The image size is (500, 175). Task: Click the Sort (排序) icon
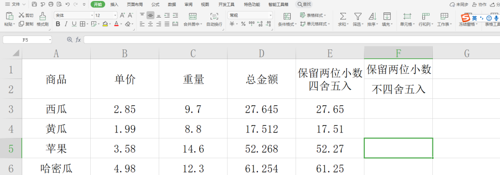(372, 16)
